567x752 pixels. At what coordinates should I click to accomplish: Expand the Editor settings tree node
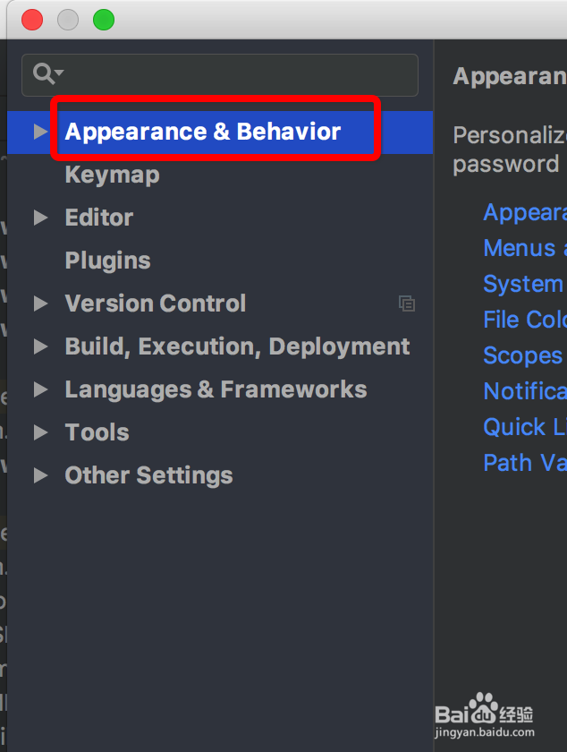(41, 218)
